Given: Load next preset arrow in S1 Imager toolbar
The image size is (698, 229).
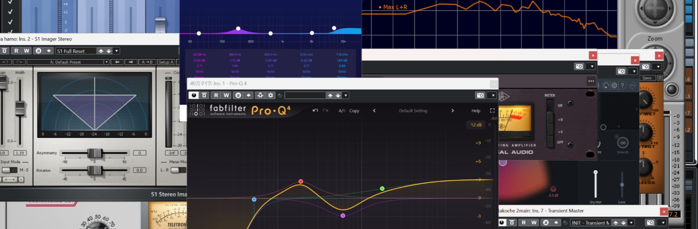Looking at the screenshot, I should (x=109, y=51).
